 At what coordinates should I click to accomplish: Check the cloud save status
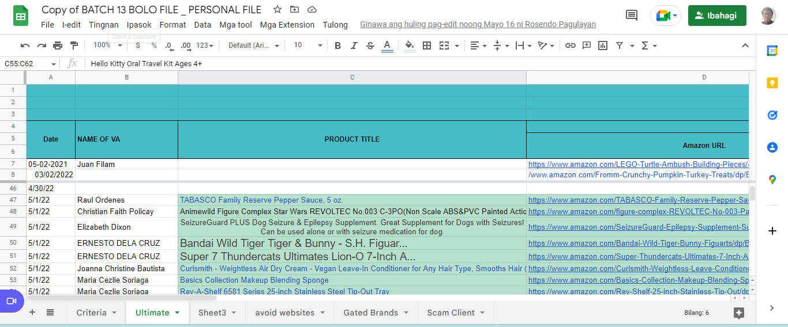[x=312, y=10]
